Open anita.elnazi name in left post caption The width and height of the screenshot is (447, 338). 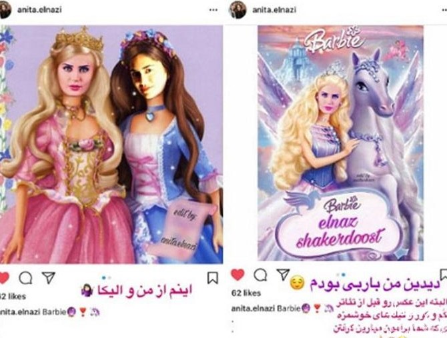(20, 312)
